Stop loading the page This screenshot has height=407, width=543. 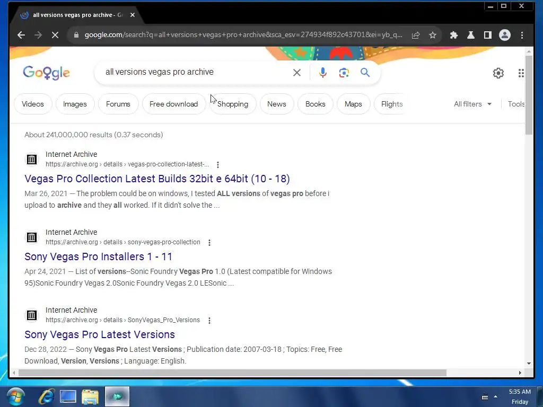pyautogui.click(x=55, y=35)
